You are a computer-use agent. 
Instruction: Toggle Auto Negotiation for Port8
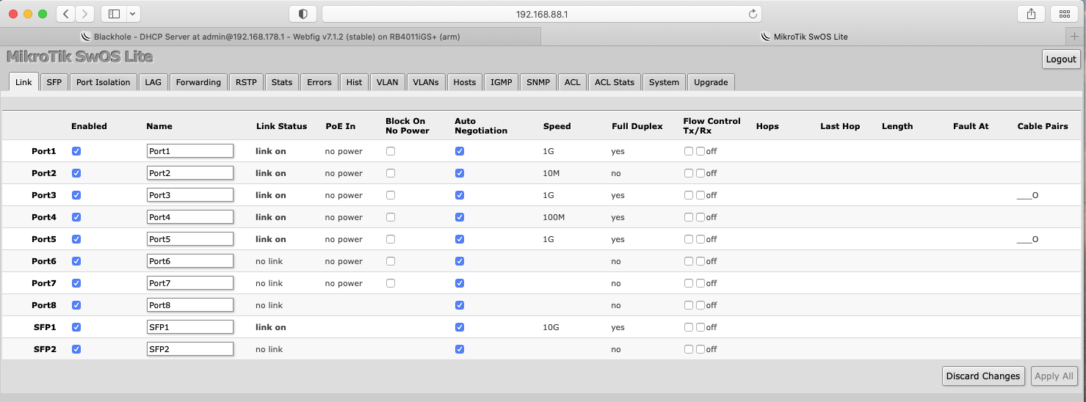pyautogui.click(x=460, y=305)
